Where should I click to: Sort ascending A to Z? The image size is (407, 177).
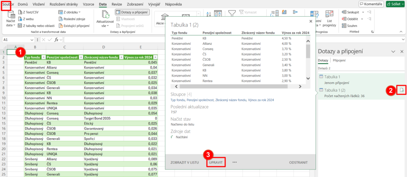(209, 14)
